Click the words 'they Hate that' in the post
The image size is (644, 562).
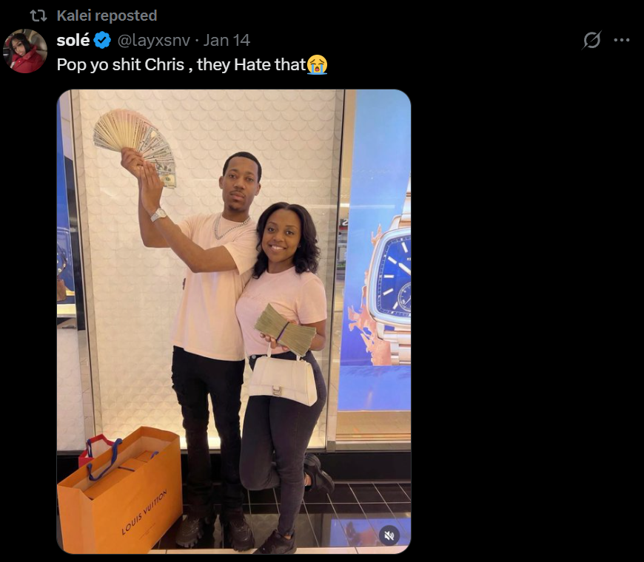click(x=252, y=65)
